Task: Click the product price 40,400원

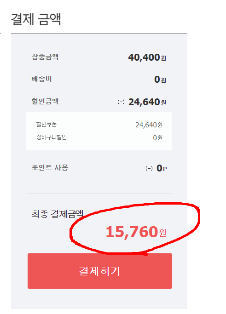Action: click(147, 57)
